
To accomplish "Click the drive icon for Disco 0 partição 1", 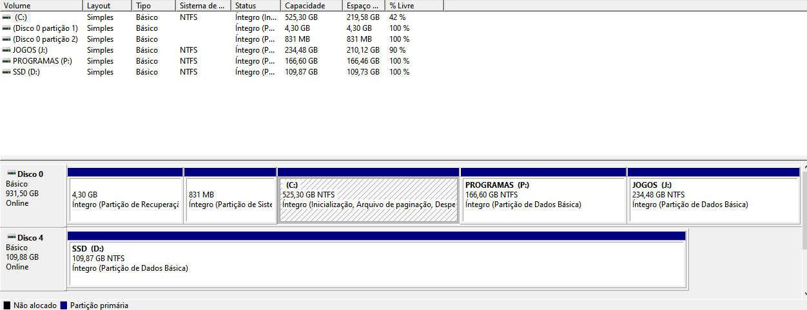I will (x=6, y=28).
